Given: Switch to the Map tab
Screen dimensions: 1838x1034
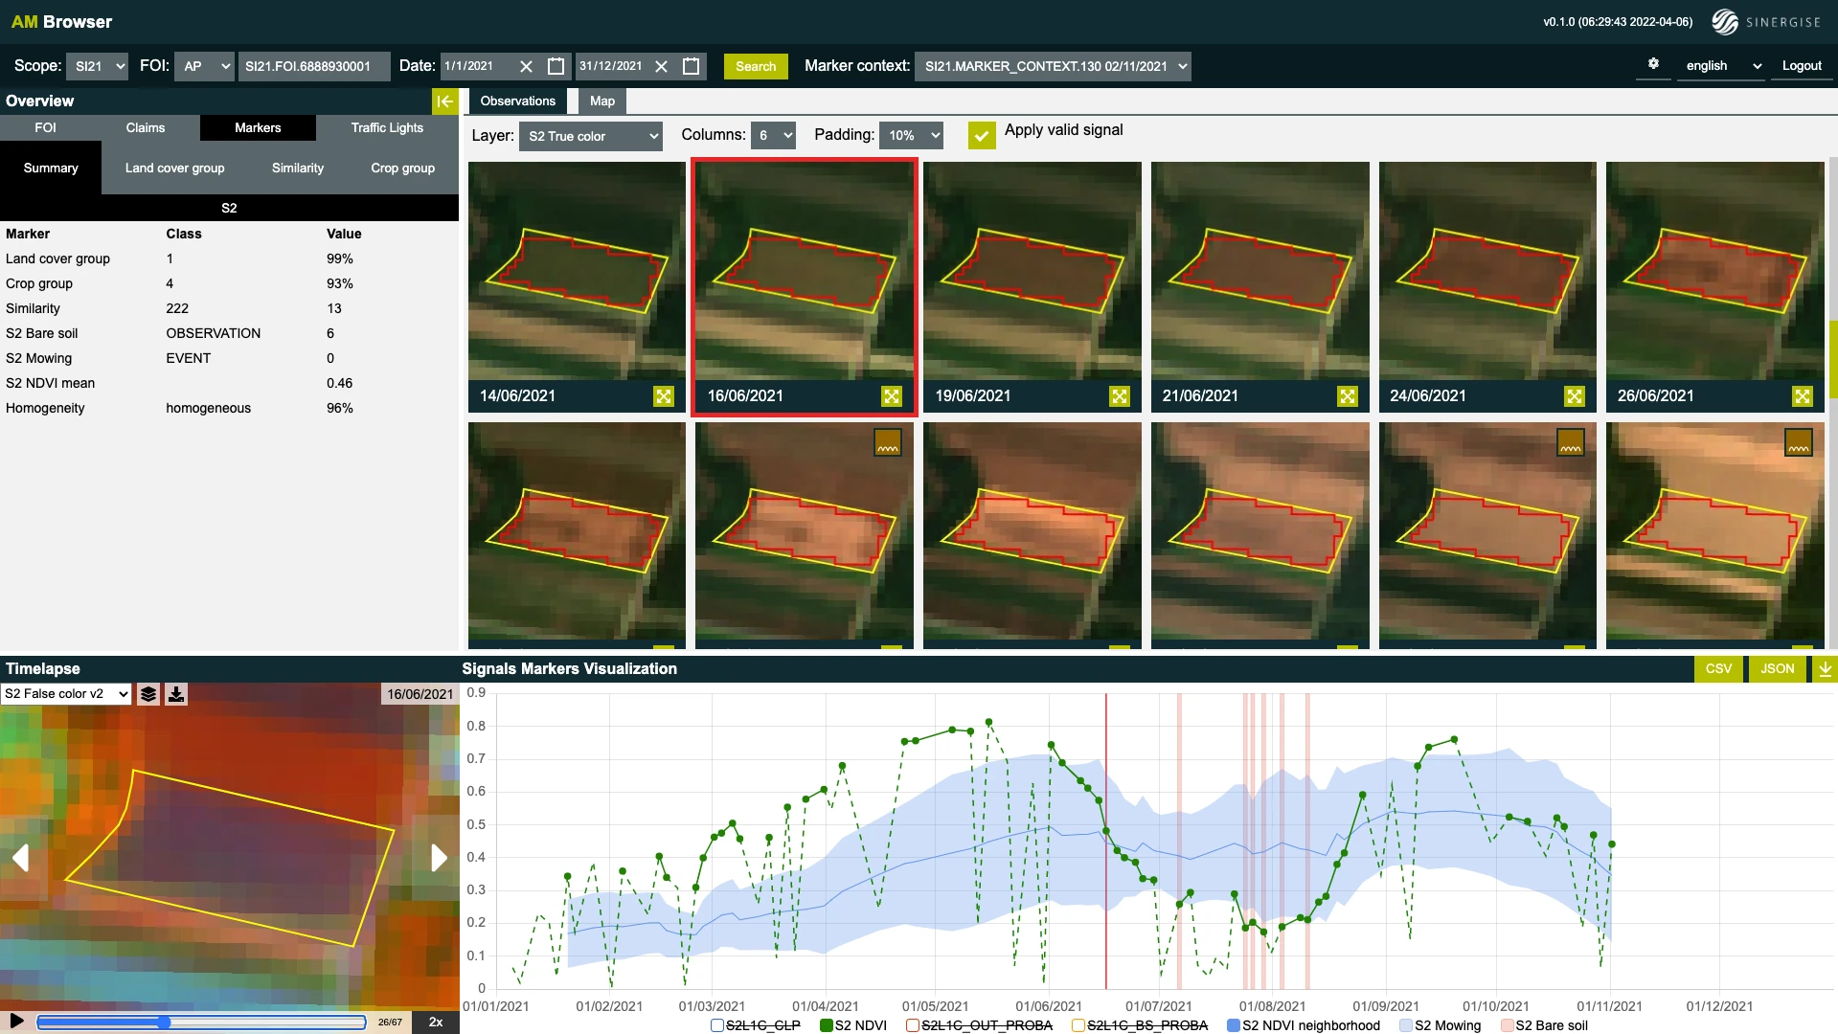Looking at the screenshot, I should tap(602, 101).
